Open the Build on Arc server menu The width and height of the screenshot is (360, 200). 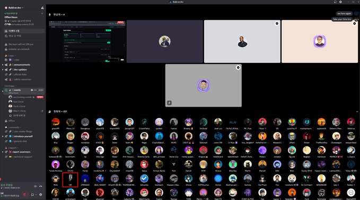pos(14,7)
